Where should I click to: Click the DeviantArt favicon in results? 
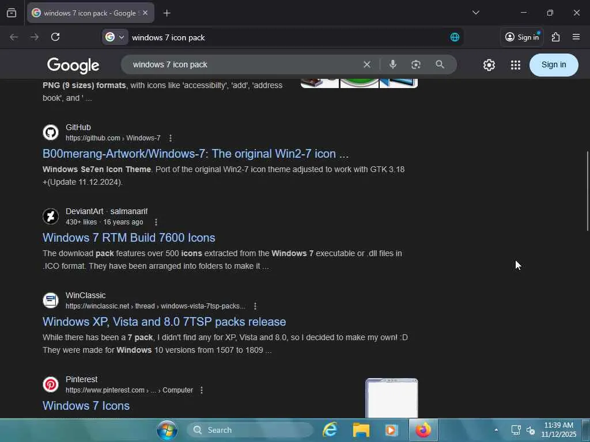51,216
